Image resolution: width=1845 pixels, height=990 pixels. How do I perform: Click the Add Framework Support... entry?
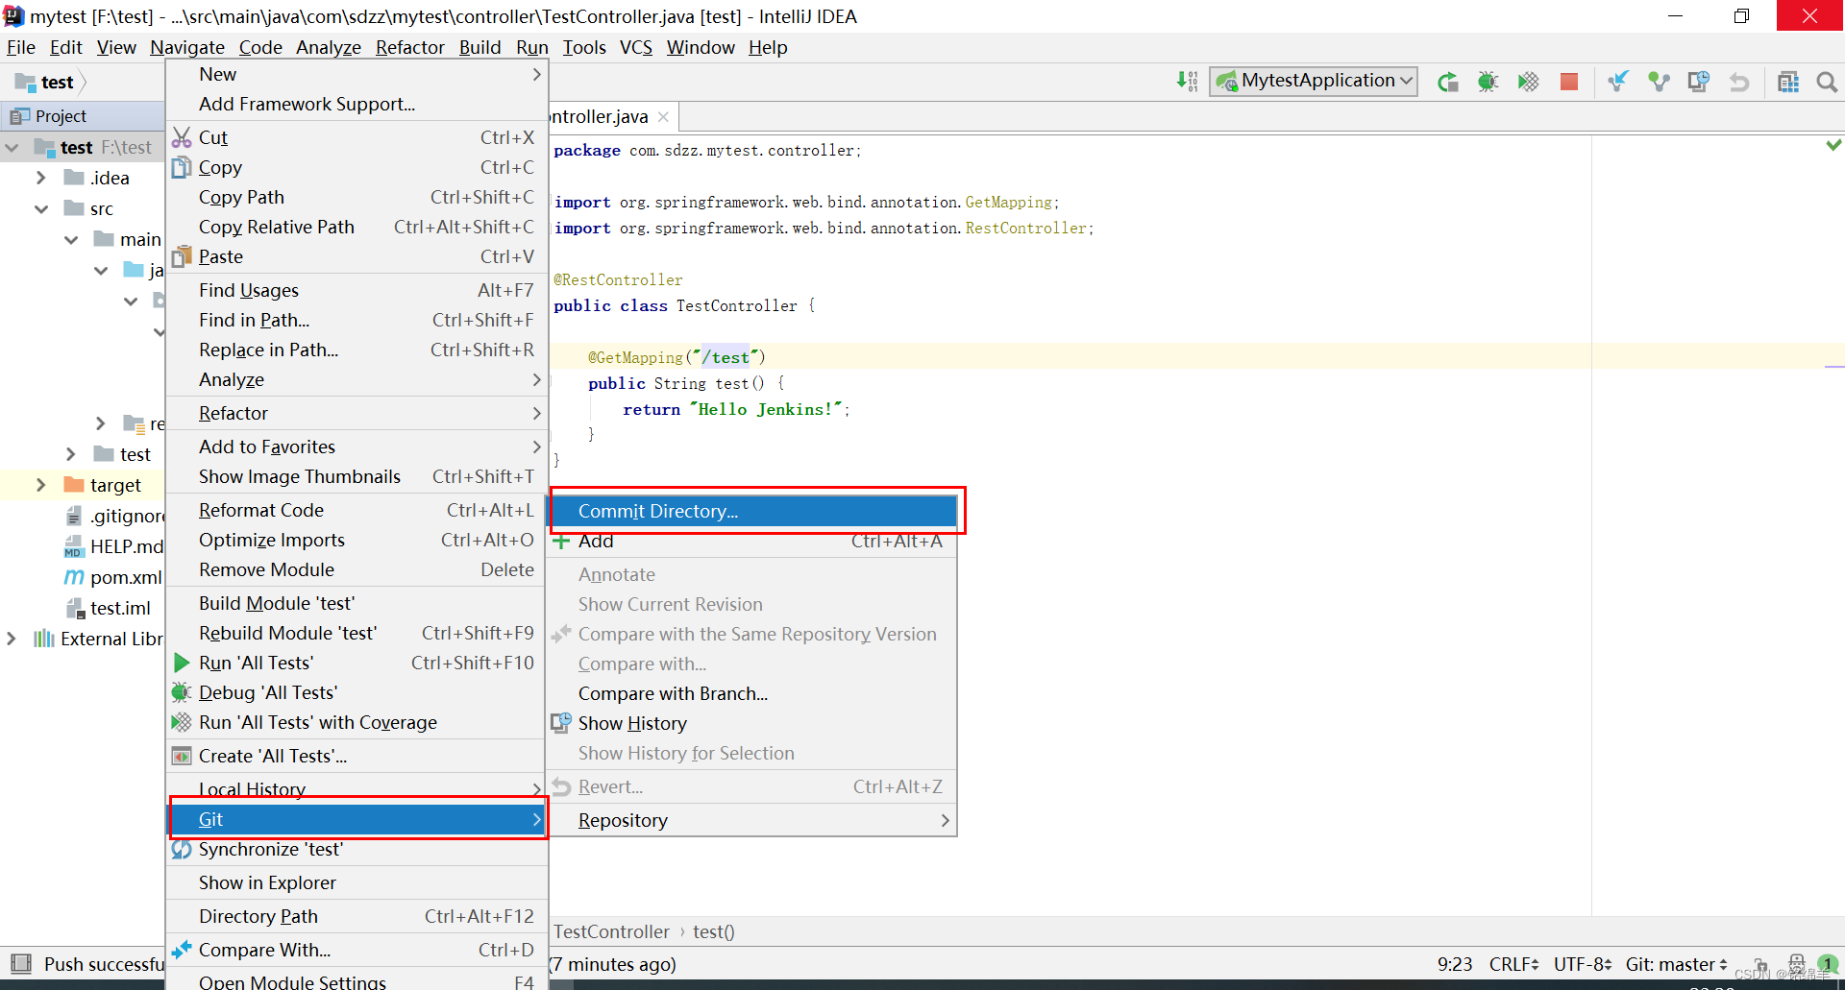357,104
